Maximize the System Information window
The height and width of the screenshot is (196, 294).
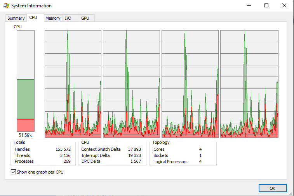click(x=266, y=5)
